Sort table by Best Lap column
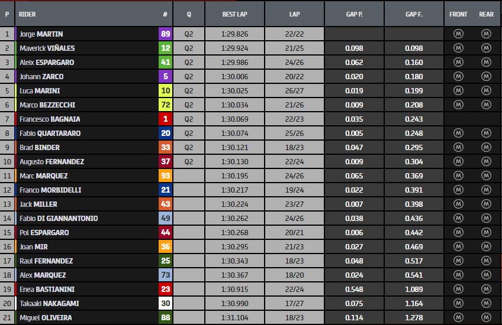The width and height of the screenshot is (502, 325). 234,14
